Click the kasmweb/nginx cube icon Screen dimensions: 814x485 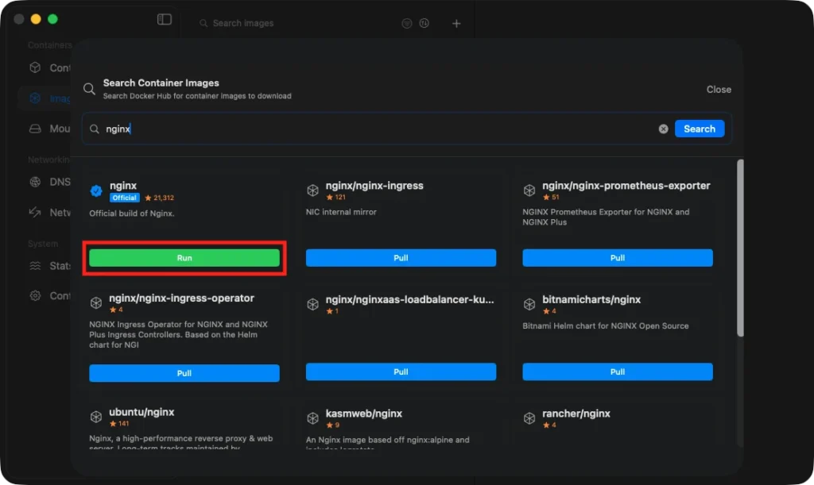coord(312,418)
